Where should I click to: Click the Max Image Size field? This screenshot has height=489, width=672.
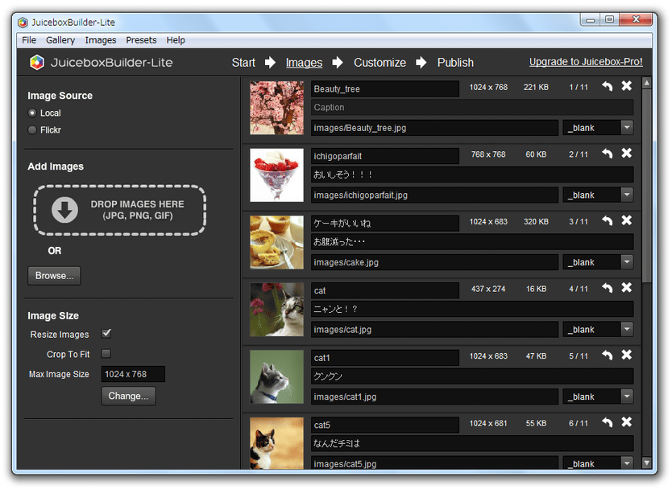click(133, 374)
